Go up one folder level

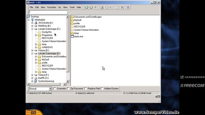pos(95,7)
